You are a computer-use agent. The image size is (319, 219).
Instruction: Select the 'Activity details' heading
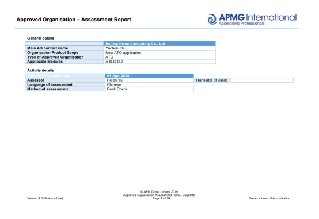(x=40, y=70)
